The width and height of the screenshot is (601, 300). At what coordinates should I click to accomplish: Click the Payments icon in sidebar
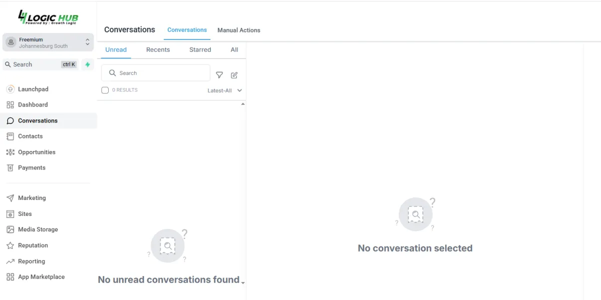click(x=10, y=168)
